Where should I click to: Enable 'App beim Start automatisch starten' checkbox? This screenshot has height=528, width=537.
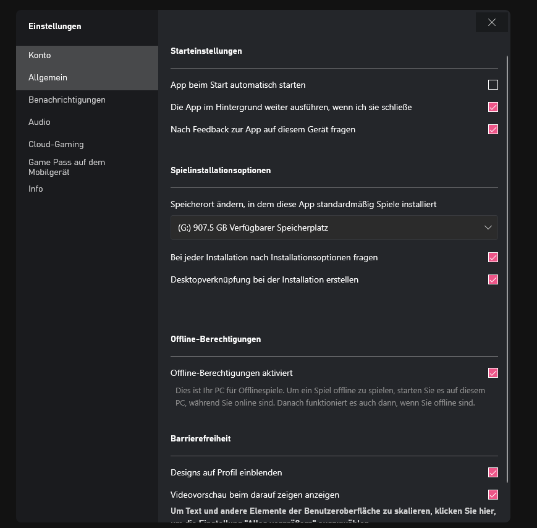(493, 85)
